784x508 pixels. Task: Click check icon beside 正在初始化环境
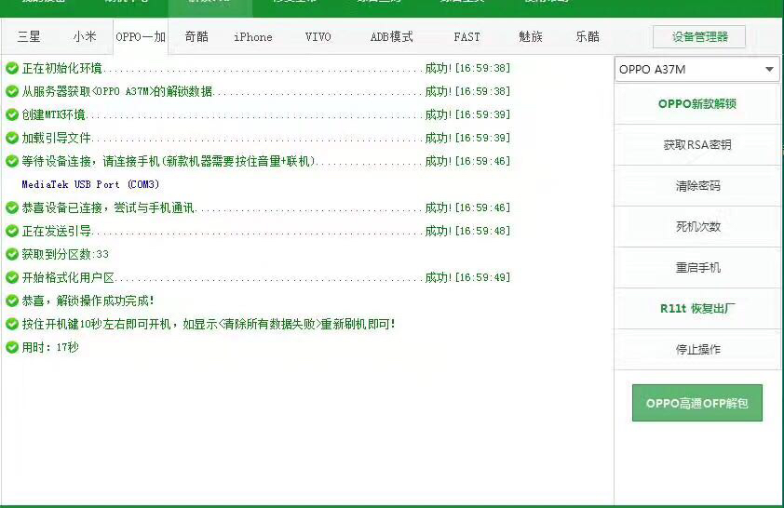point(12,68)
